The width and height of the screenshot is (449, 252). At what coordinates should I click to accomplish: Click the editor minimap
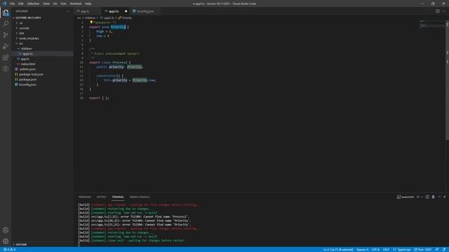[x=431, y=25]
